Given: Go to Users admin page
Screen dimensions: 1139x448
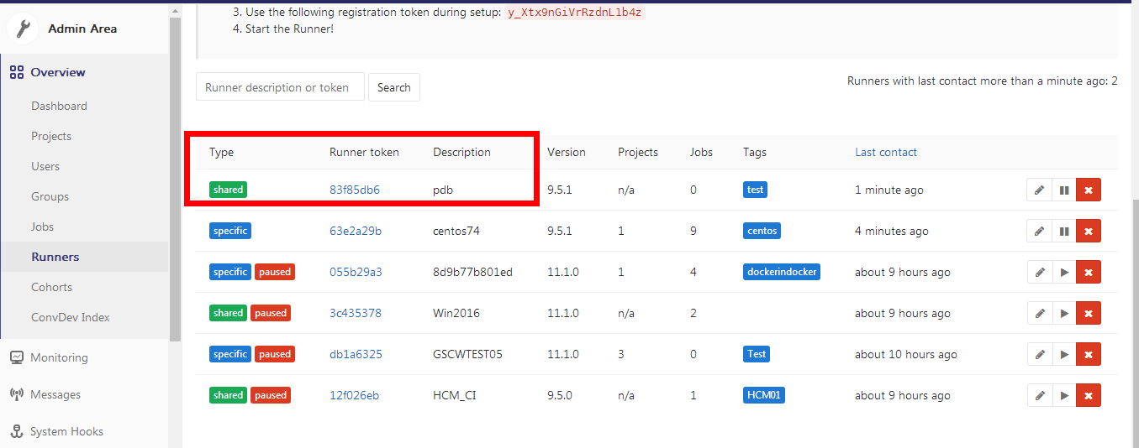Looking at the screenshot, I should (x=45, y=166).
